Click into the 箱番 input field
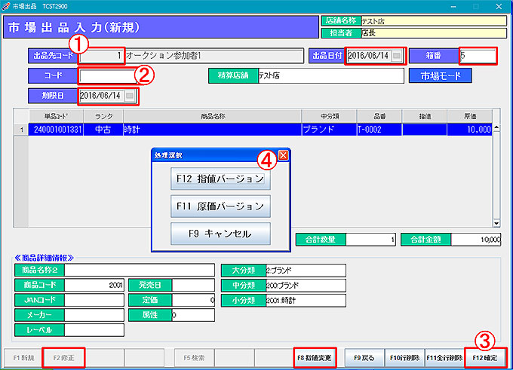This screenshot has width=513, height=370. (x=478, y=56)
